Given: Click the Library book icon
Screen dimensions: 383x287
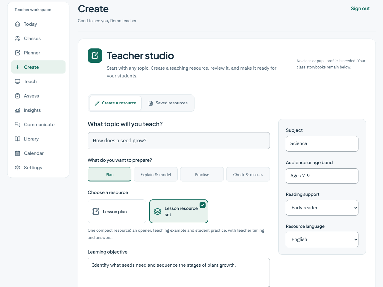Looking at the screenshot, I should (x=18, y=139).
